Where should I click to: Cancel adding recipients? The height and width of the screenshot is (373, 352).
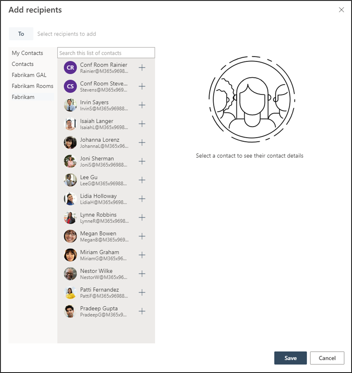coord(327,358)
